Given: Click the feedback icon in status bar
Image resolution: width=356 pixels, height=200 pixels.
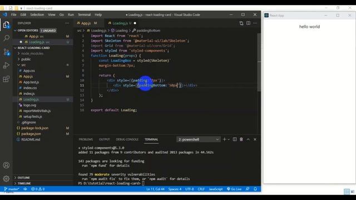Looking at the screenshot, I should click(248, 189).
